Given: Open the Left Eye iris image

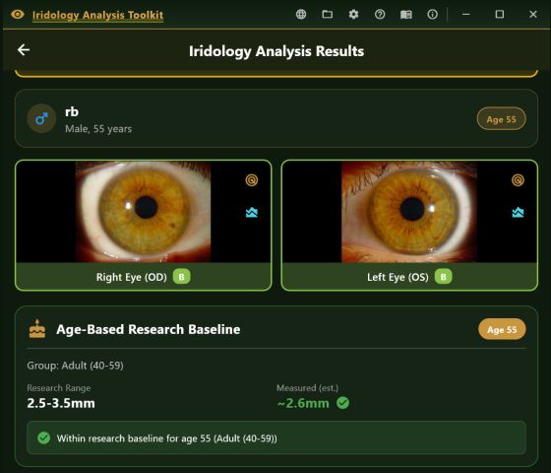Looking at the screenshot, I should [x=409, y=212].
